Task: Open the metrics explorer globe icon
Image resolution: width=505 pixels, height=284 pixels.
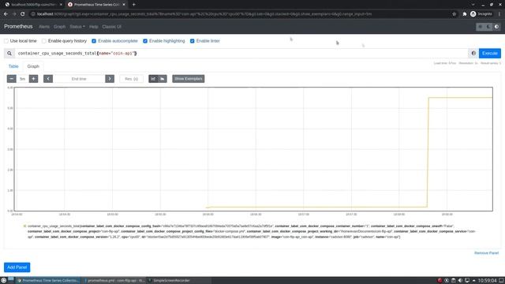Action: click(x=473, y=54)
